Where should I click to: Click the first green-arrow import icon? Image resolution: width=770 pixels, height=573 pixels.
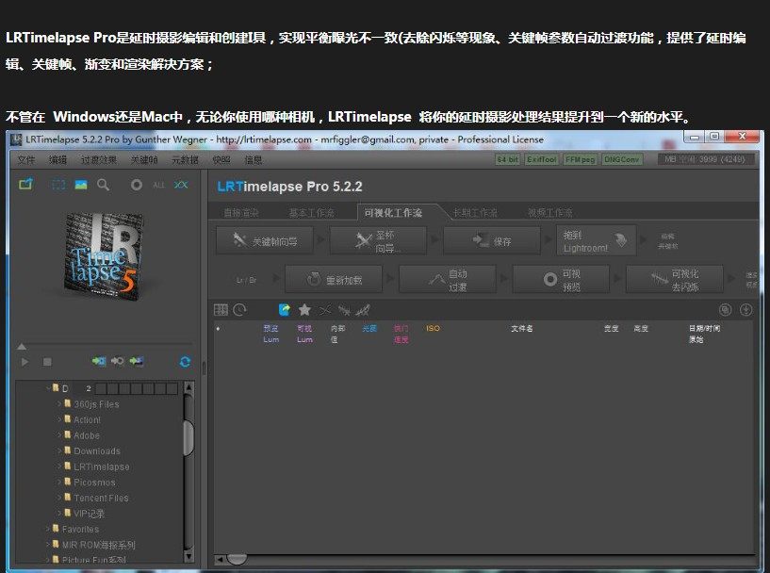[x=99, y=361]
